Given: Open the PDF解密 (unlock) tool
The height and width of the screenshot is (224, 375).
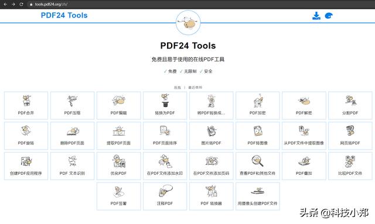Looking at the screenshot, I should pyautogui.click(x=304, y=105).
